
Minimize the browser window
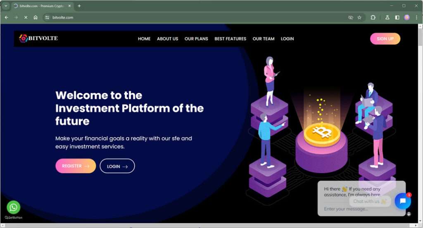pos(392,6)
